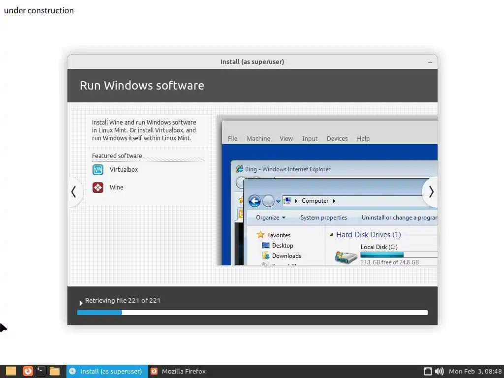Click the Virtualbox label in featured software
This screenshot has height=378, width=504.
coord(124,169)
